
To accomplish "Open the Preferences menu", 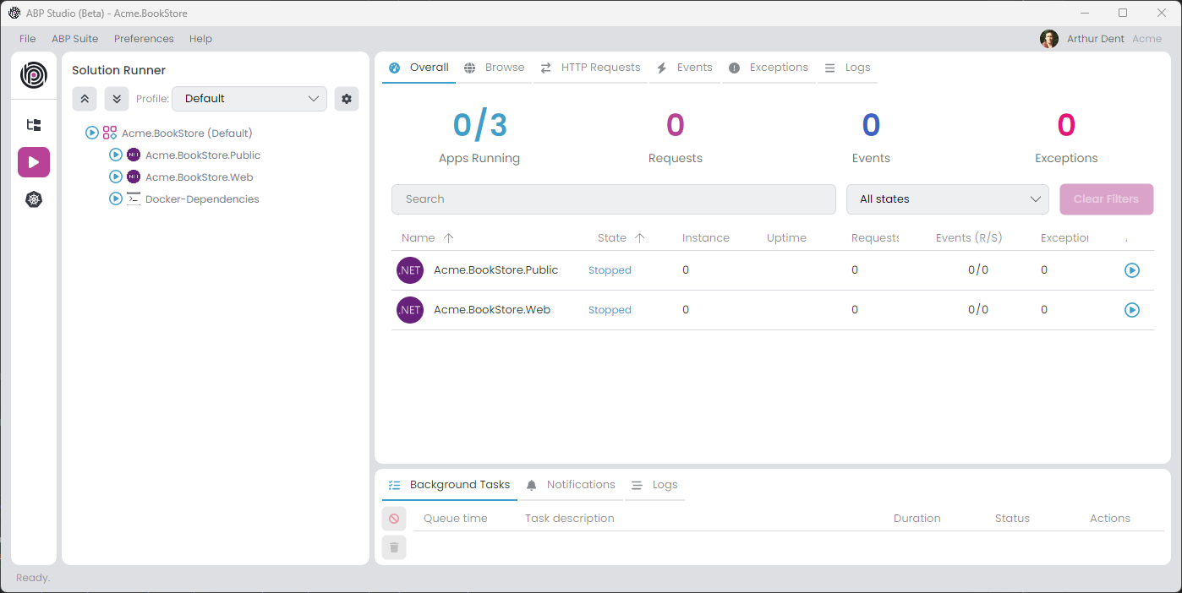I will click(x=144, y=39).
